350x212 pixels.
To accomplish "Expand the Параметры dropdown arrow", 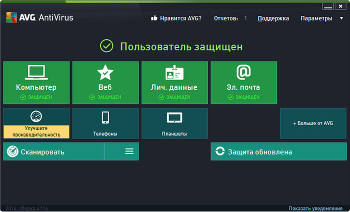I will tap(341, 18).
